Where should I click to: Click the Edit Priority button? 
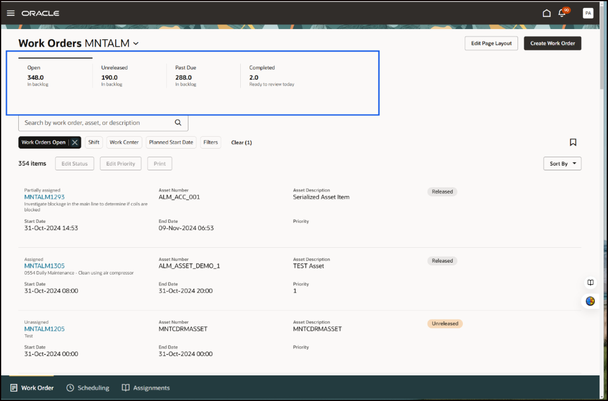121,163
